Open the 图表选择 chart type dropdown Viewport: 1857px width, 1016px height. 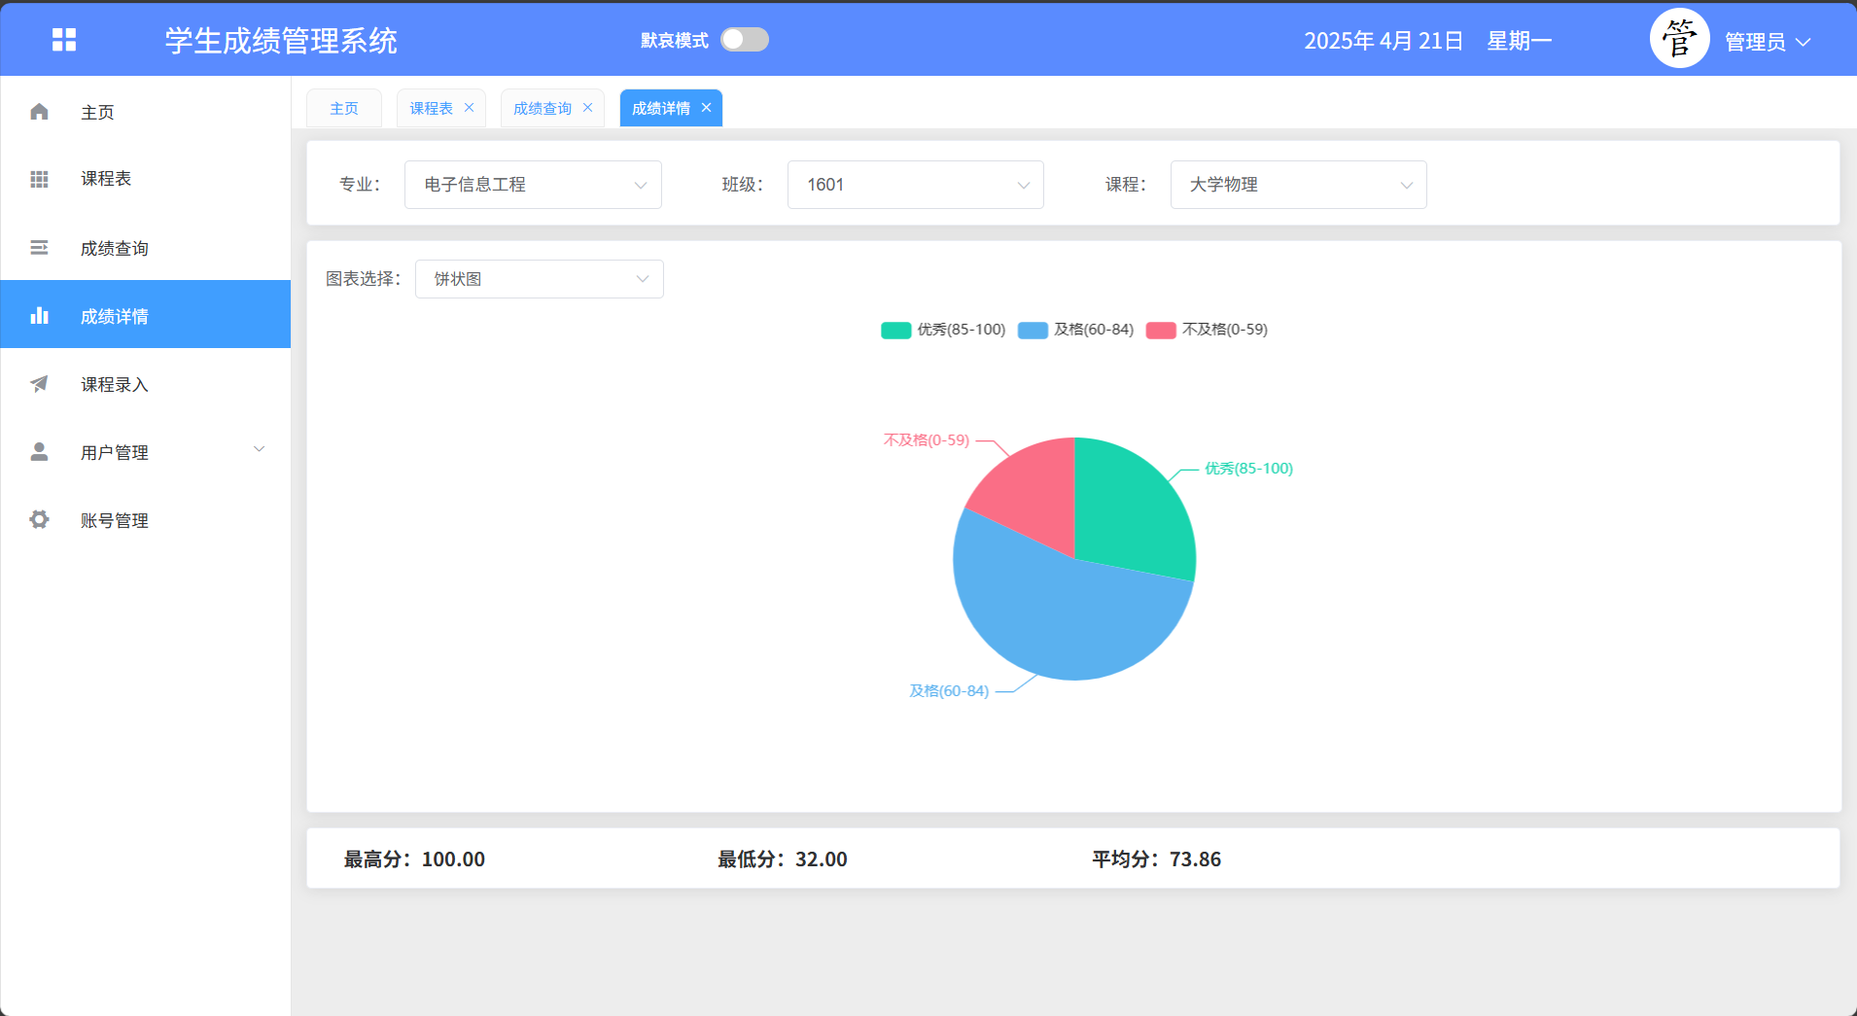coord(539,279)
